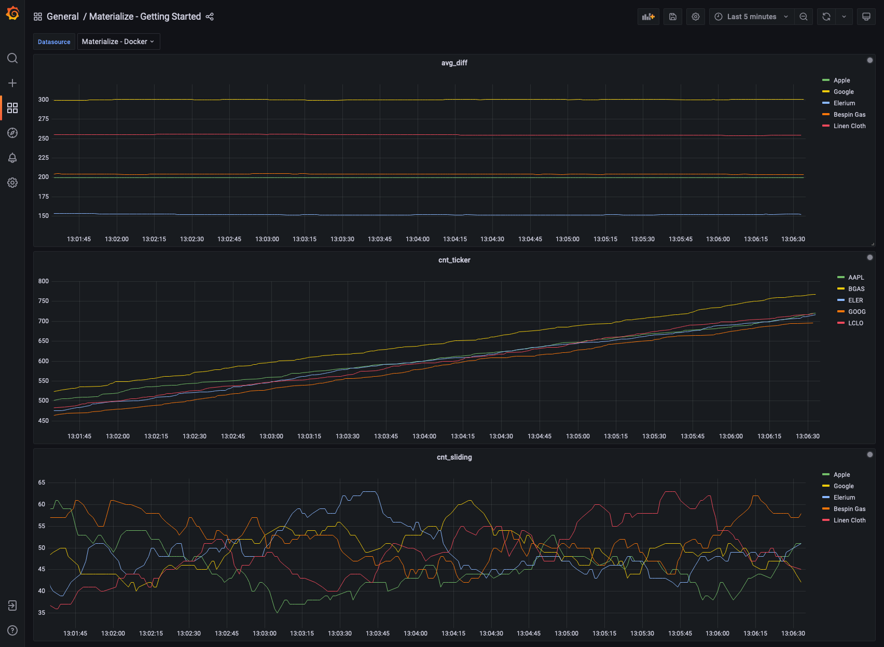
Task: Toggle ELER series in cnt_ticker legend
Action: point(855,300)
